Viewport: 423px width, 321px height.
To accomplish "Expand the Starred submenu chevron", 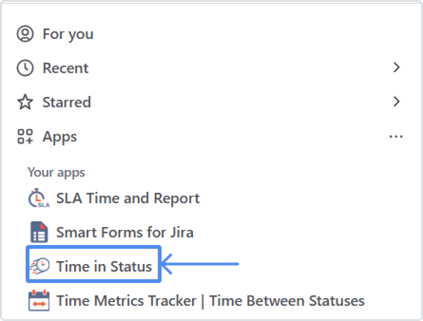I will [396, 102].
